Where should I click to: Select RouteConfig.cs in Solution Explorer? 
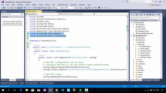[145, 53]
